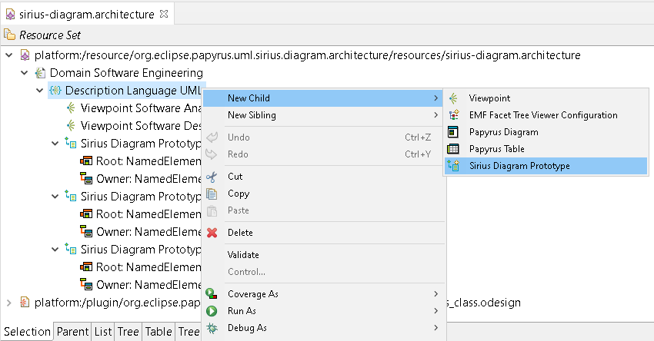Viewport: 654px width, 341px height.
Task: Open the New Child submenu
Action: (324, 98)
